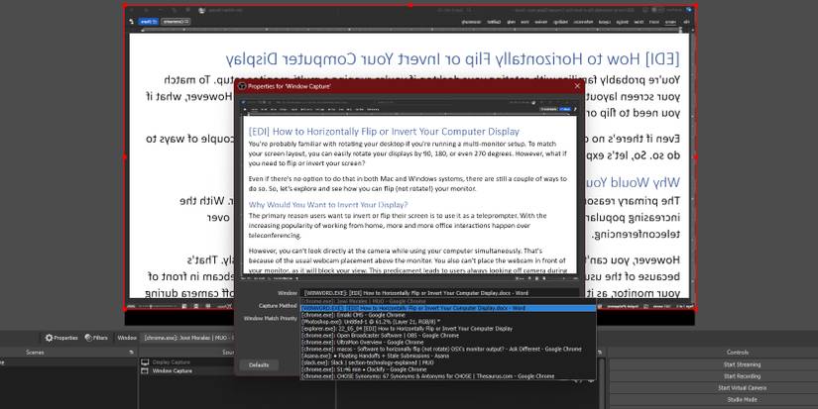Open the Filters button with globe icon
The height and width of the screenshot is (409, 818).
click(x=96, y=338)
